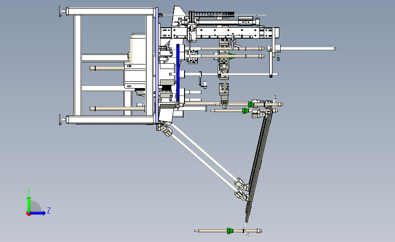Screen dimensions: 395x242
Task: Click the "Z" axis label
Action: coord(49,210)
